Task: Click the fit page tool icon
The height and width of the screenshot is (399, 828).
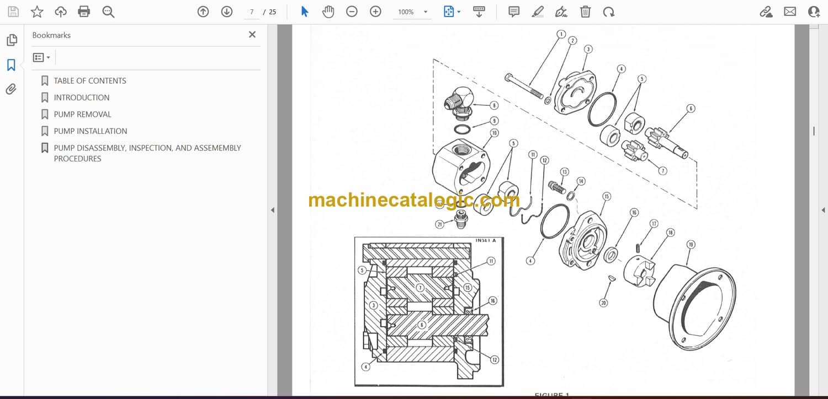Action: pos(449,12)
